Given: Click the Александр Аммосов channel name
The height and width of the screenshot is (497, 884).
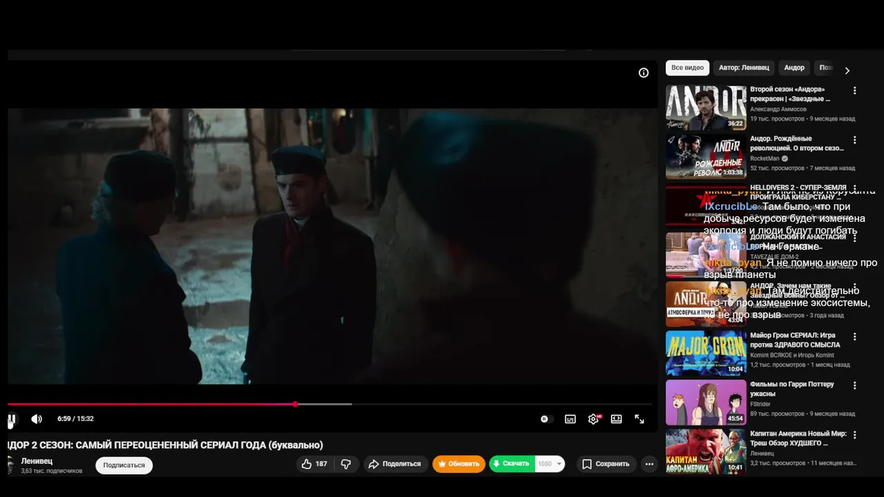Looking at the screenshot, I should coord(778,109).
